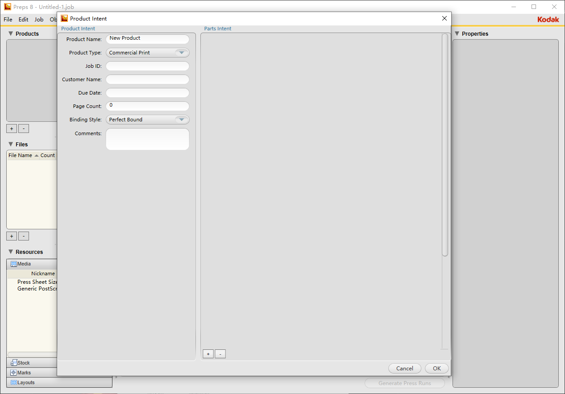565x394 pixels.
Task: Click the Generate Press Runs button
Action: coord(405,383)
